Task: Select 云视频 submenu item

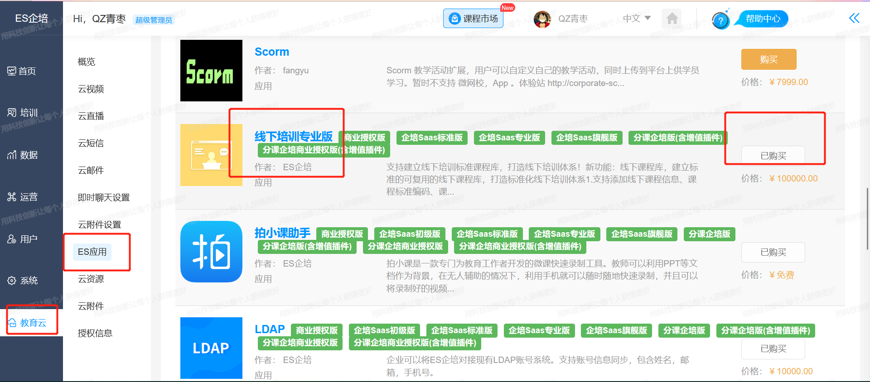Action: coord(91,89)
